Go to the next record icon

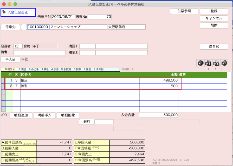tap(216, 63)
